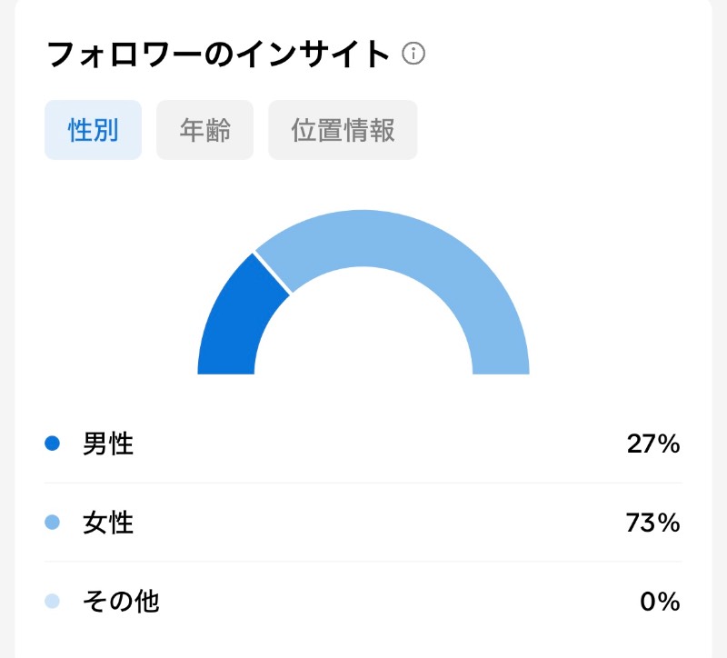Click the フォロワーのインサイト heading
The width and height of the screenshot is (727, 658).
pyautogui.click(x=218, y=54)
